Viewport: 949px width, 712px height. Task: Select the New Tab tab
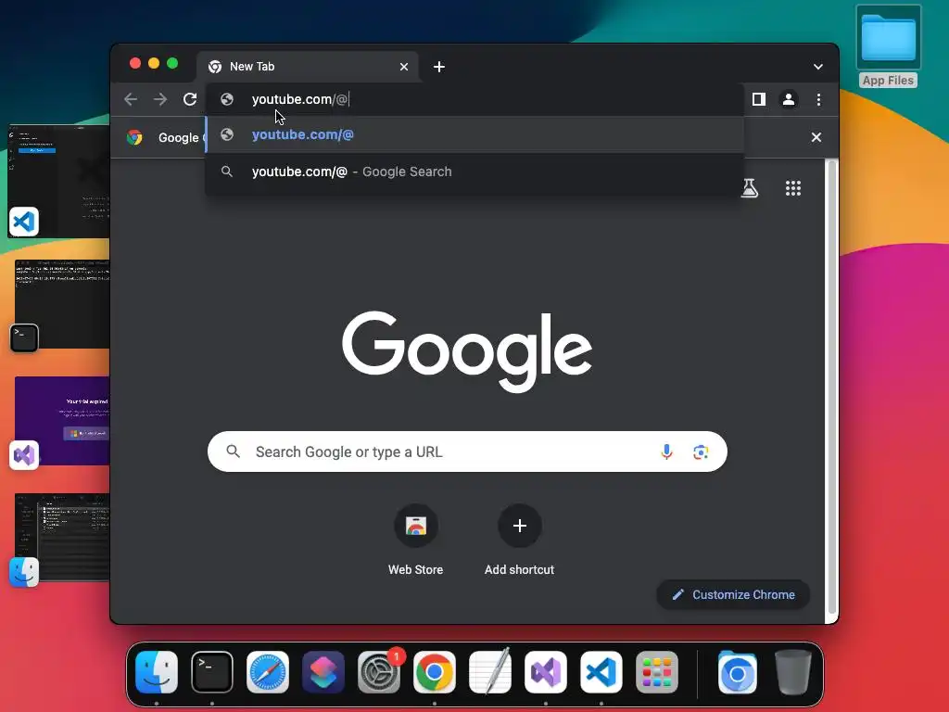[x=308, y=67]
